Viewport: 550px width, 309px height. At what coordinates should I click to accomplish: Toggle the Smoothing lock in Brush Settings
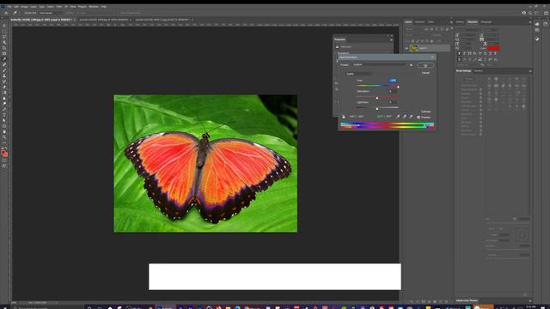click(x=480, y=130)
